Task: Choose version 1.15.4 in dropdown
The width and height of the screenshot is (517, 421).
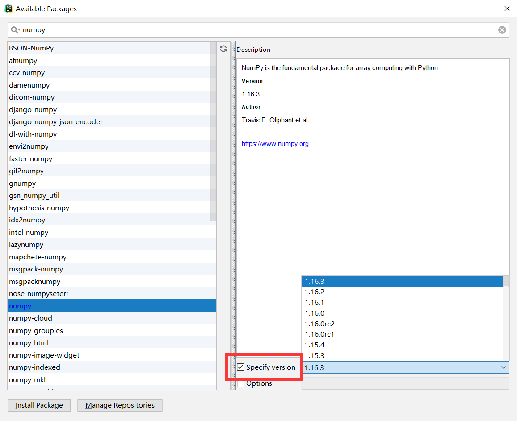Action: 402,345
